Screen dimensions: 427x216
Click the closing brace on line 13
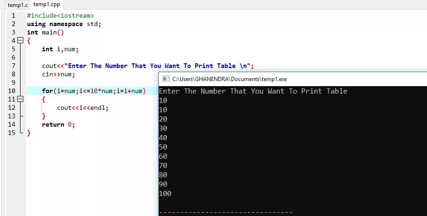tap(44, 116)
